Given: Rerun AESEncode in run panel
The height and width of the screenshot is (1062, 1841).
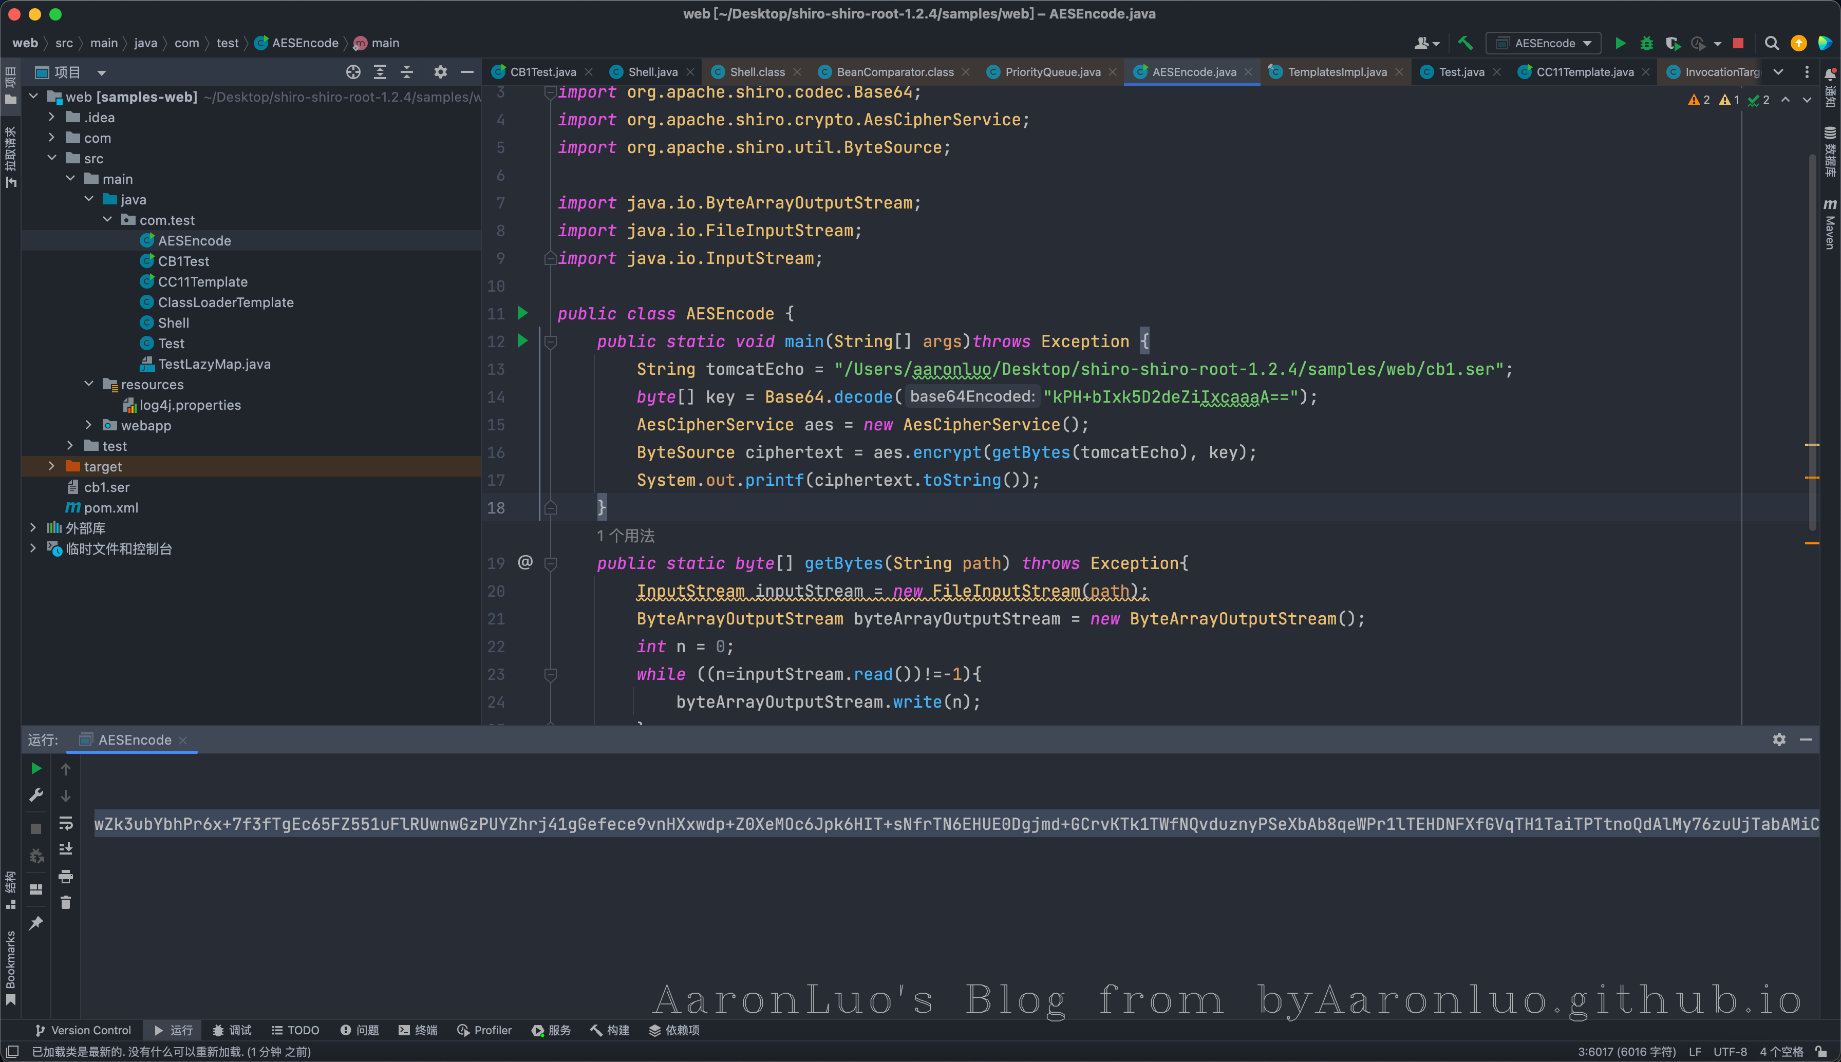Looking at the screenshot, I should point(36,768).
